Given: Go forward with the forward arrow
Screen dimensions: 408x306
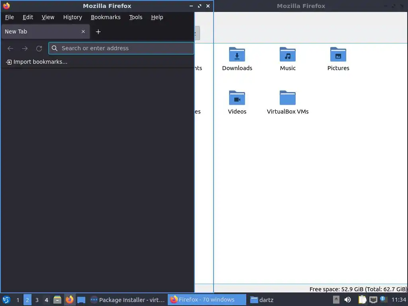Looking at the screenshot, I should (24, 48).
